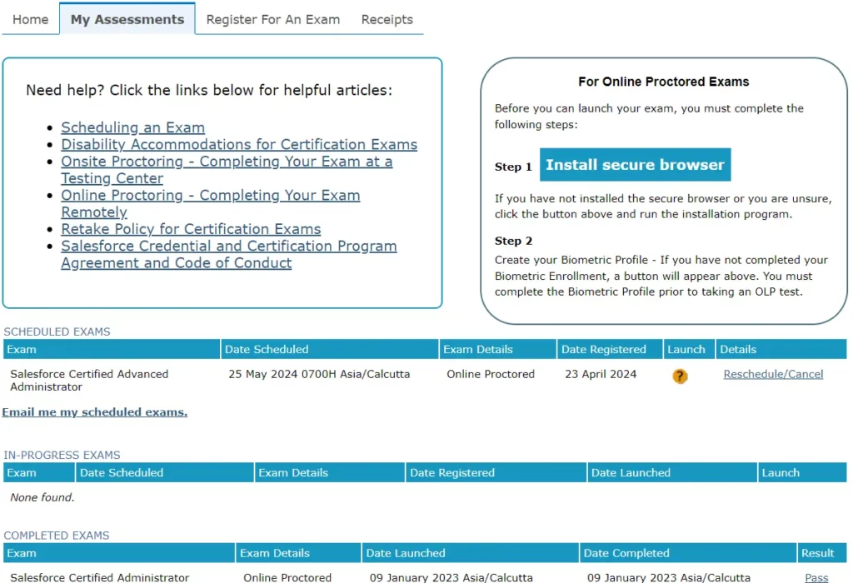Open the Online Proctoring remote exam link
Viewport: 853px width, 583px height.
[x=211, y=203]
